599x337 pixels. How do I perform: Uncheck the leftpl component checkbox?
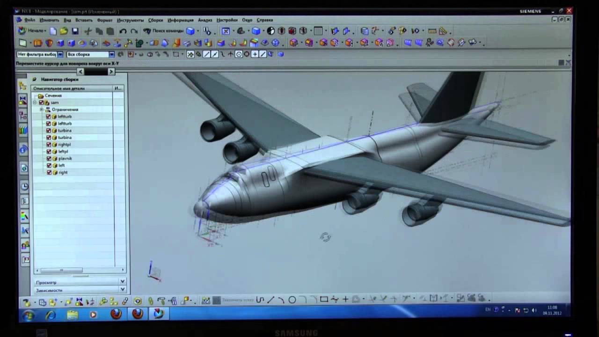pyautogui.click(x=48, y=152)
